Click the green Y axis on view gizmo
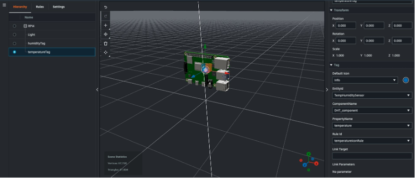Image resolution: width=415 pixels, height=178 pixels. pos(308,154)
